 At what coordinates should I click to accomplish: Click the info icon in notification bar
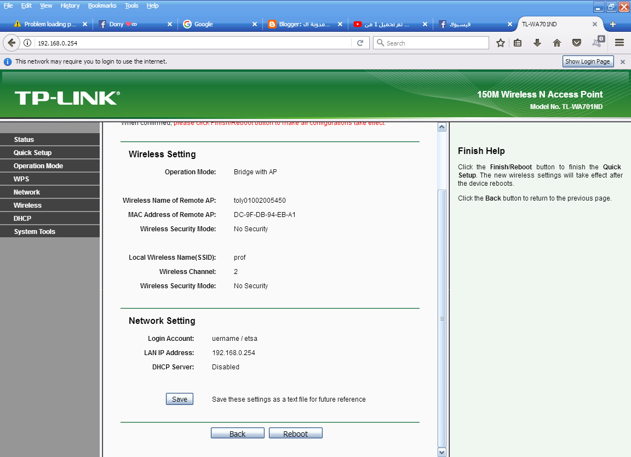tap(8, 61)
